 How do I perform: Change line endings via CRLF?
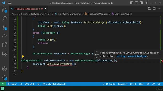tap(141, 84)
